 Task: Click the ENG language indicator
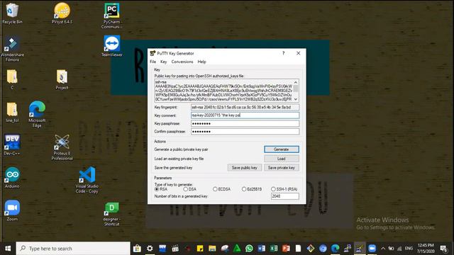(409, 249)
